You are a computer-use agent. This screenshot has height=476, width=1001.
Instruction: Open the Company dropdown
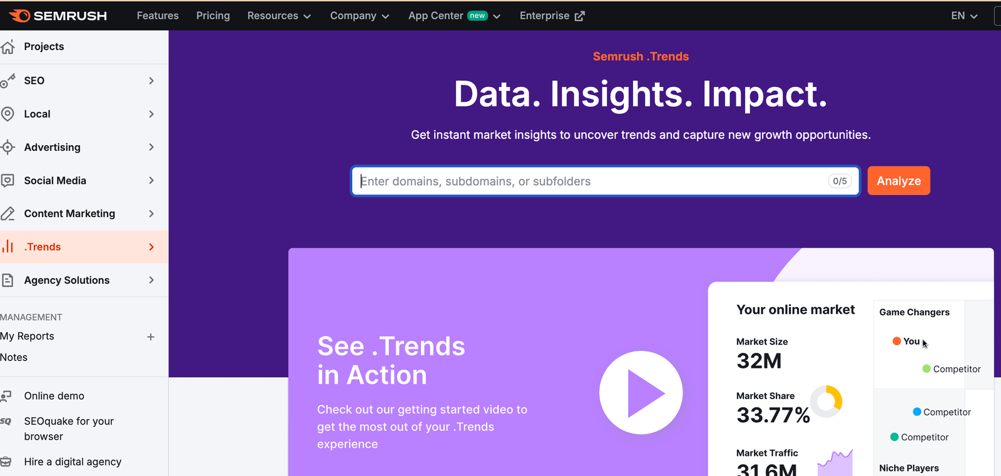click(x=360, y=16)
